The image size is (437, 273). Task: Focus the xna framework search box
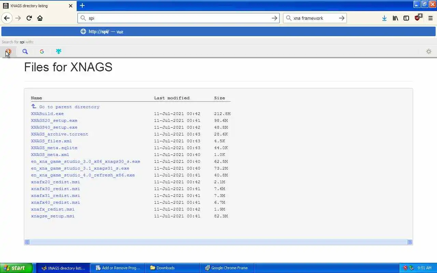pos(314,18)
